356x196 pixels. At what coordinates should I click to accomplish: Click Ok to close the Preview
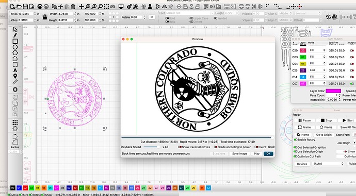[268, 154]
